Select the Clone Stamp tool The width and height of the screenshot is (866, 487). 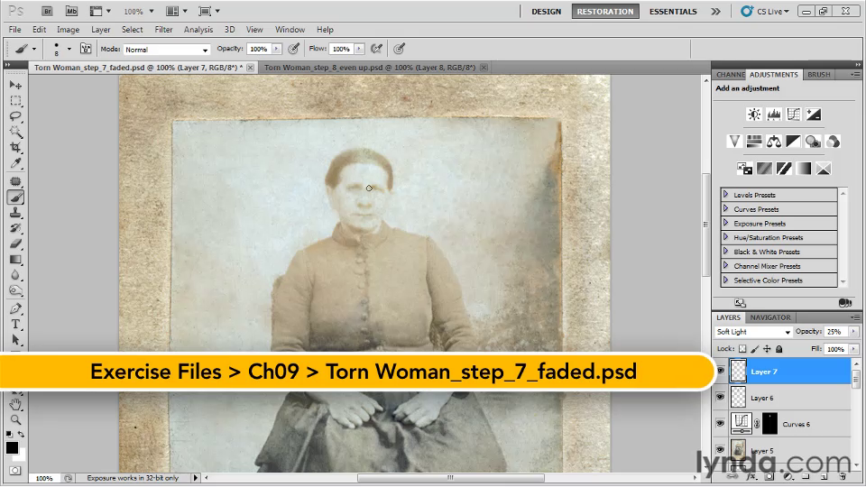15,213
